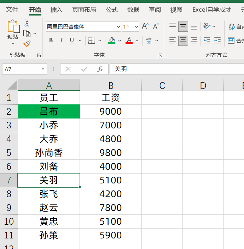The width and height of the screenshot is (244, 249).
Task: Expand the font size dropdown
Action: click(136, 27)
